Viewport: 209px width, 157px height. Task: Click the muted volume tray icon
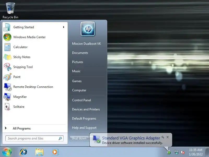point(182,152)
